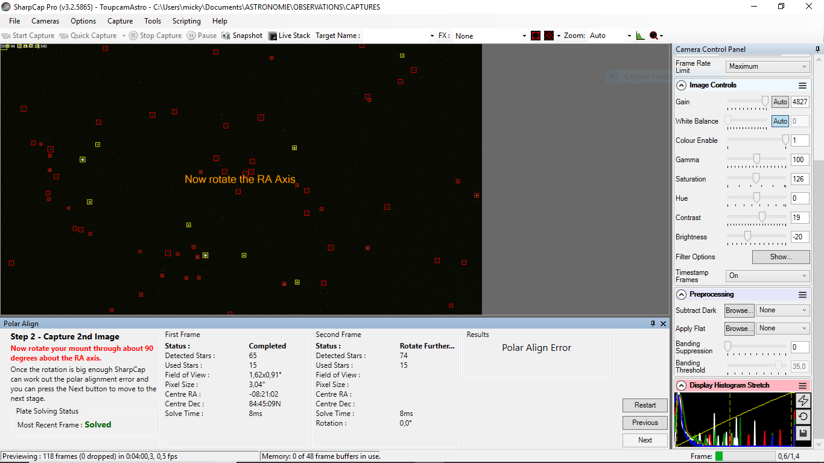
Task: Open the Frame Rate Limit dropdown
Action: pos(767,67)
